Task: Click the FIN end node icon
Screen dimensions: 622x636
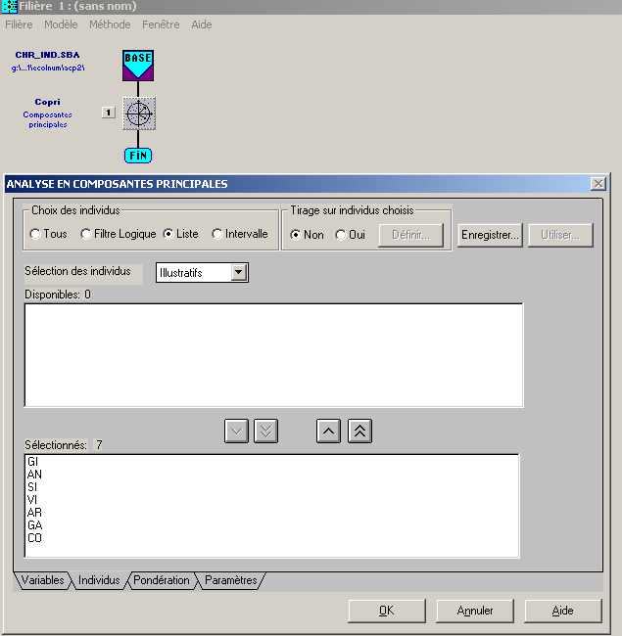Action: (x=138, y=156)
